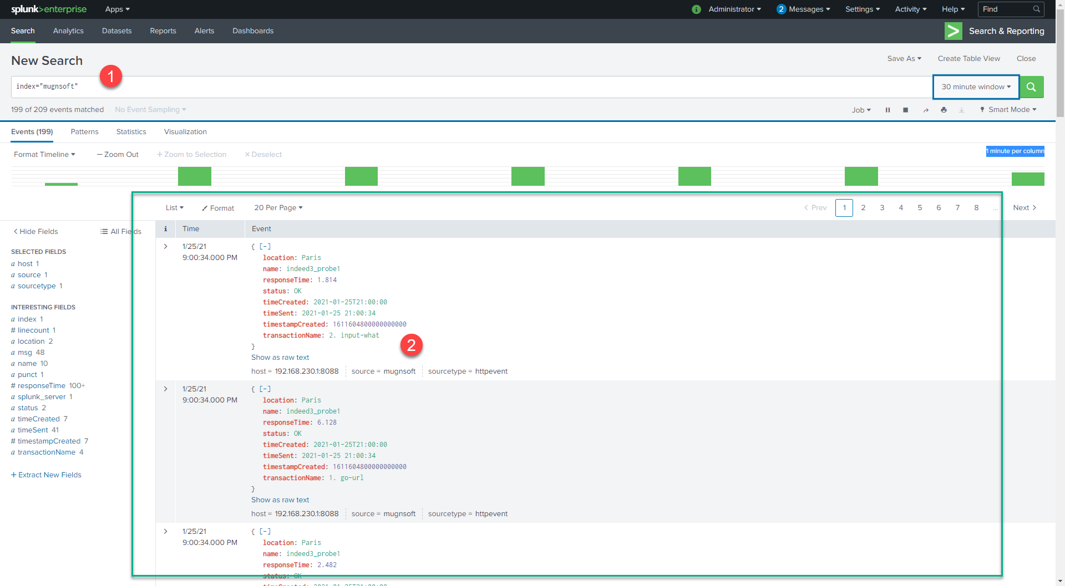Open the location field in sidebar

point(32,342)
